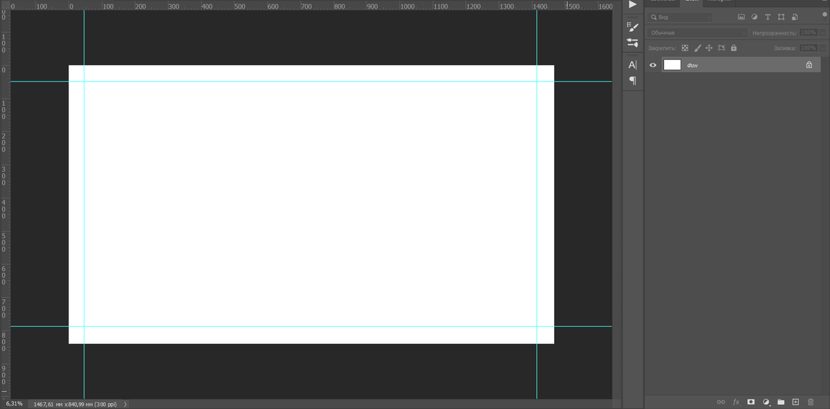Screen dimensions: 830x409
Task: Lock transparent pixels checkerboard icon
Action: tap(685, 48)
